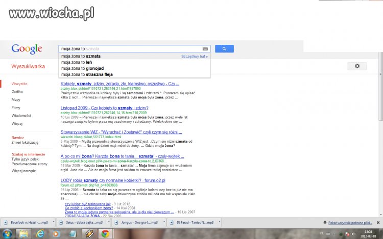Click the volume speaker tray icon
The height and width of the screenshot is (239, 383).
pyautogui.click(x=353, y=234)
